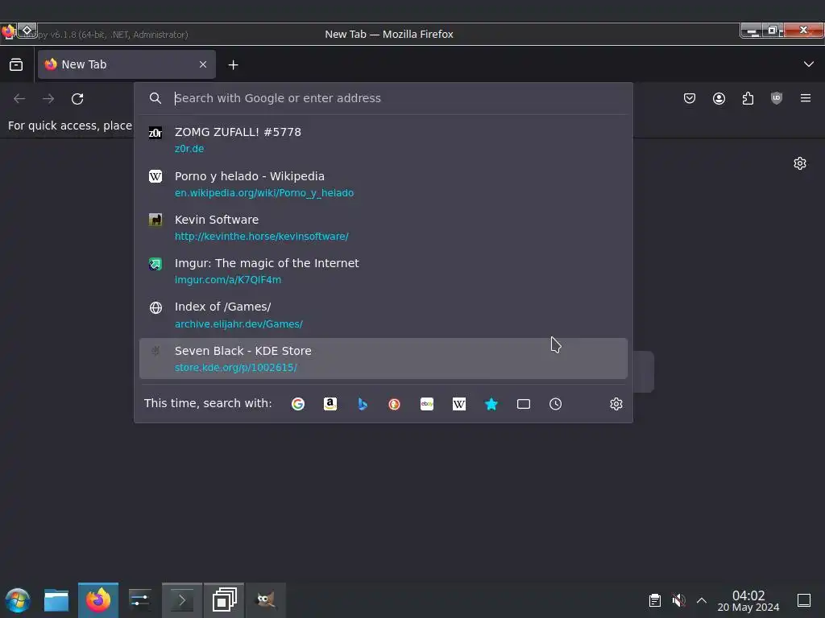Open suggestion ZOMG ZUFALL! #5778
825x618 pixels.
tap(383, 140)
